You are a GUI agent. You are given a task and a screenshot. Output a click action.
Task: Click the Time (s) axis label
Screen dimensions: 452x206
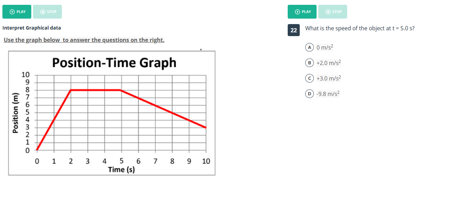coord(121,170)
